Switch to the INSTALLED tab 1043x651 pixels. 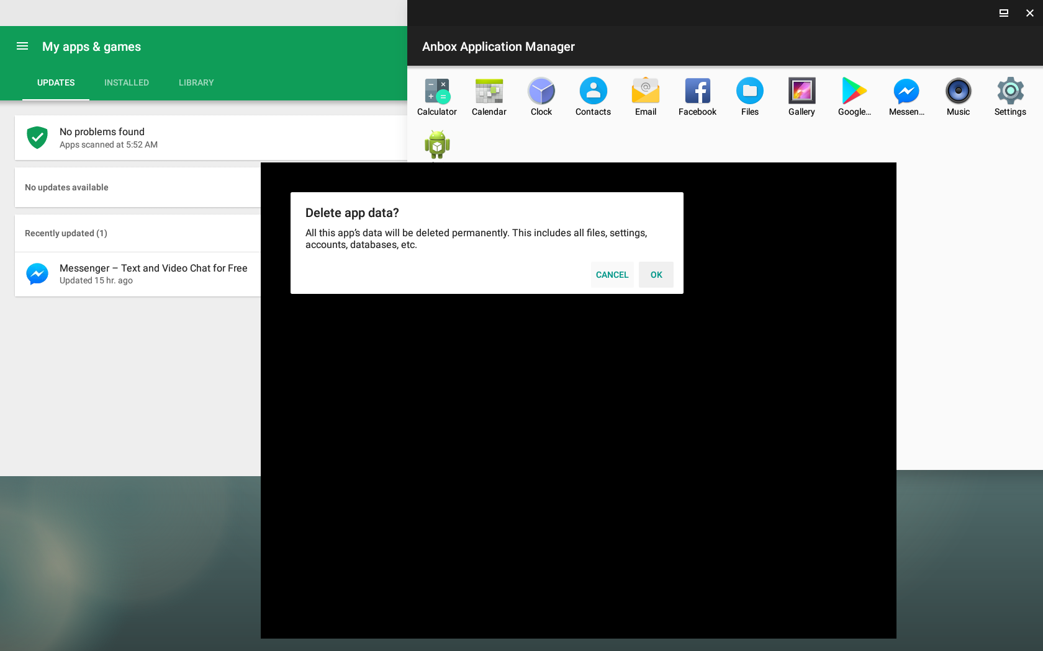coord(127,82)
